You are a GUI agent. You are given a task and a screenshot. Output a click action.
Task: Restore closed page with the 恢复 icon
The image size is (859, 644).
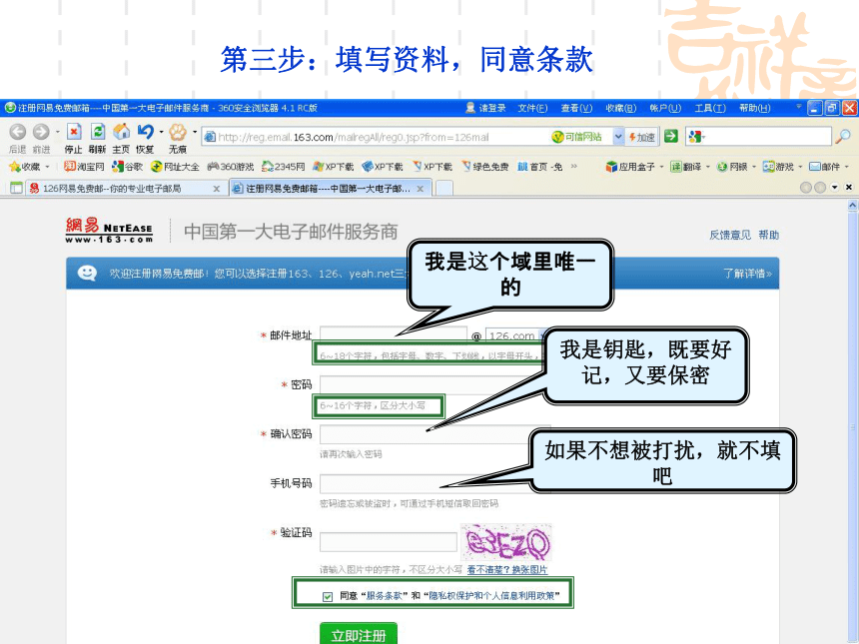(x=145, y=132)
